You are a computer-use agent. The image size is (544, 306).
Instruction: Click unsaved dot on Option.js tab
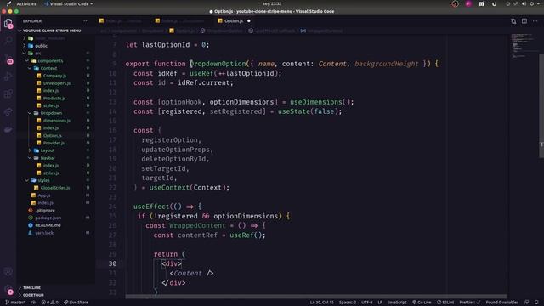(249, 21)
